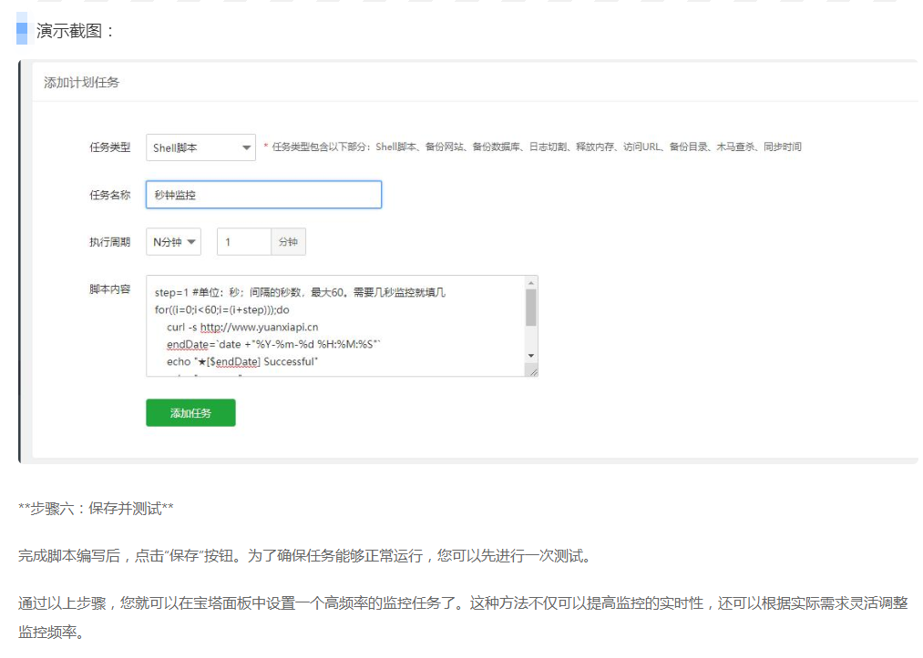Click the script textarea scrollbar thumb
The width and height of the screenshot is (923, 658).
[531, 308]
